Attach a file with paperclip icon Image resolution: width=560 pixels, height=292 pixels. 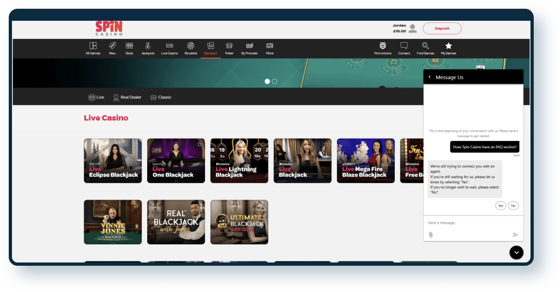tap(431, 235)
